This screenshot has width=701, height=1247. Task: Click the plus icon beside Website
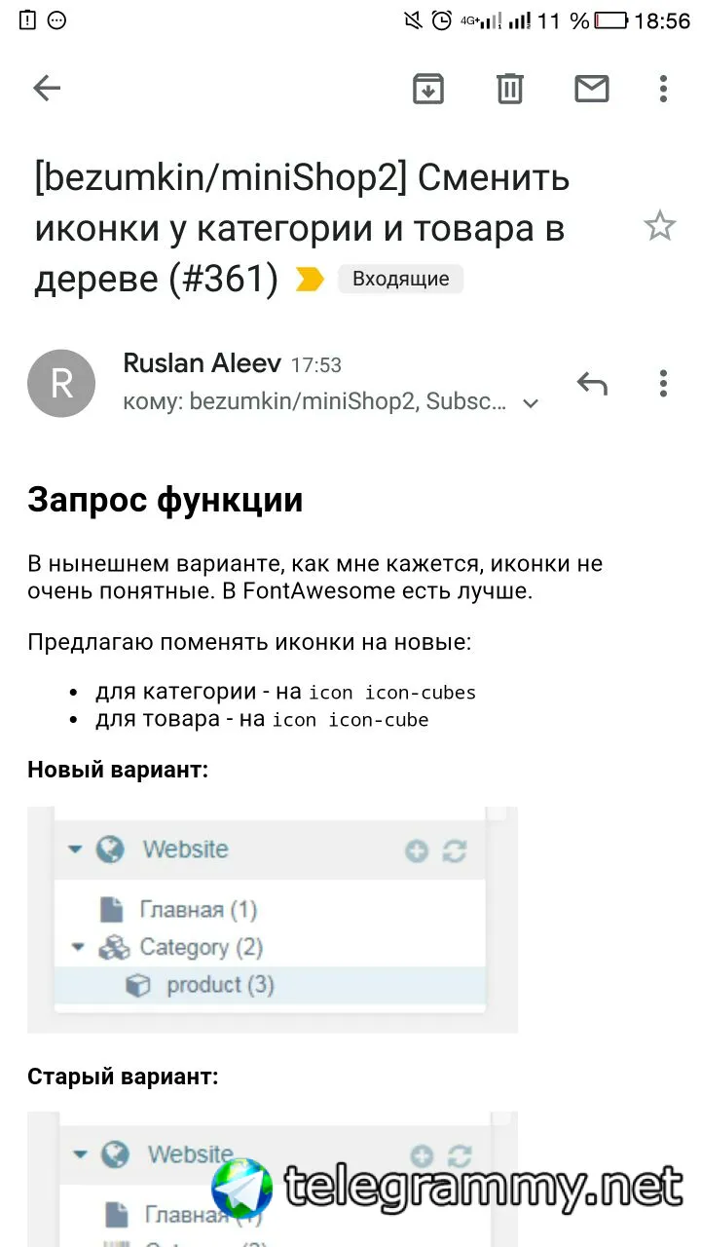(x=417, y=851)
